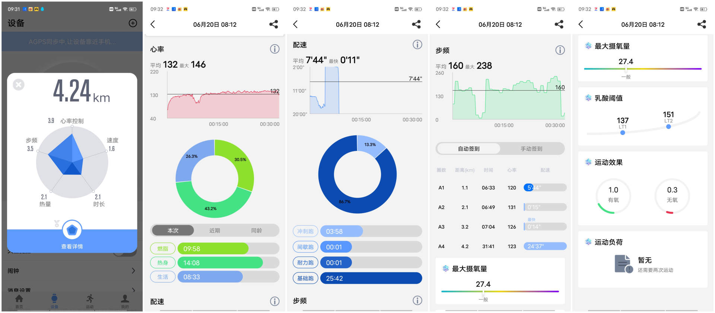
Task: Select lap row A2 in the table
Action: (501, 207)
